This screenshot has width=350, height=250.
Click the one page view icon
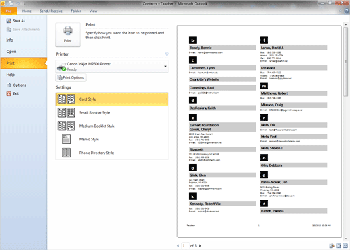click(339, 246)
